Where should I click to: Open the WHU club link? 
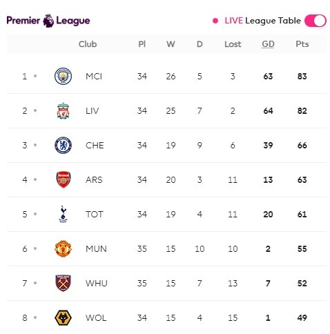point(97,283)
